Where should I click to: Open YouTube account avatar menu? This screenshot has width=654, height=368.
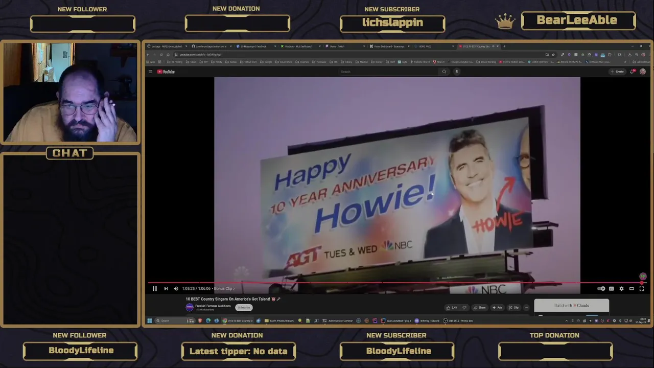pos(643,72)
